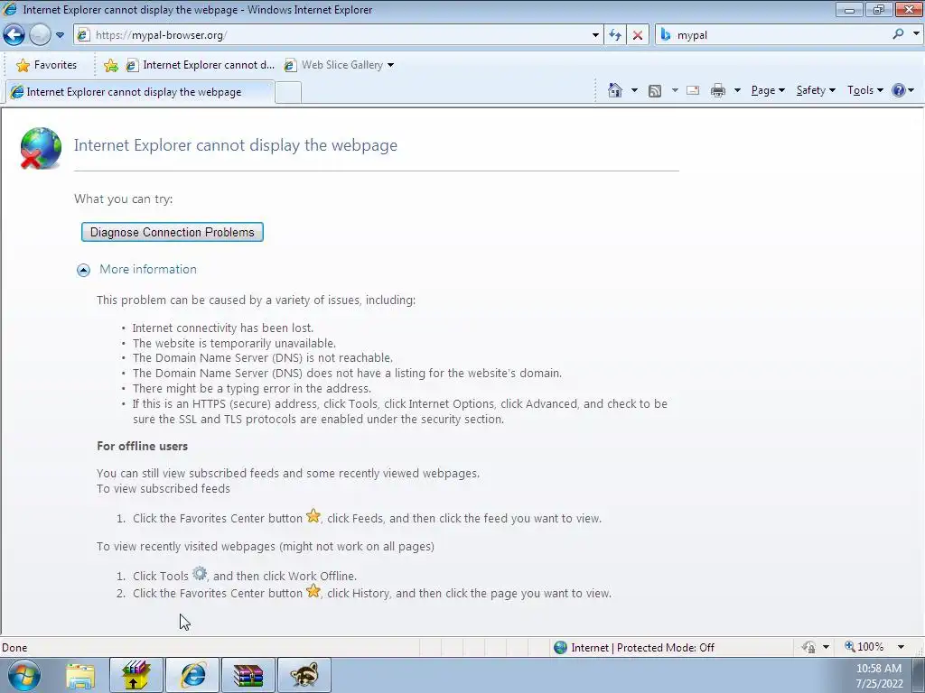Click the Forward navigation arrow button
The height and width of the screenshot is (693, 925).
40,35
